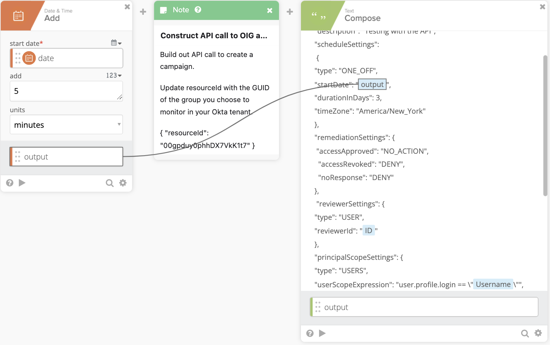
Task: Run the Text Compose card
Action: coord(322,333)
